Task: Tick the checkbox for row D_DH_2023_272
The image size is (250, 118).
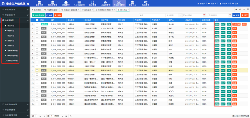Action: [x=37, y=24]
